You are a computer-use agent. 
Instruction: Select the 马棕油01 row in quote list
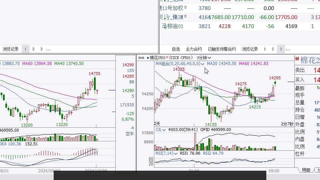pos(173,26)
